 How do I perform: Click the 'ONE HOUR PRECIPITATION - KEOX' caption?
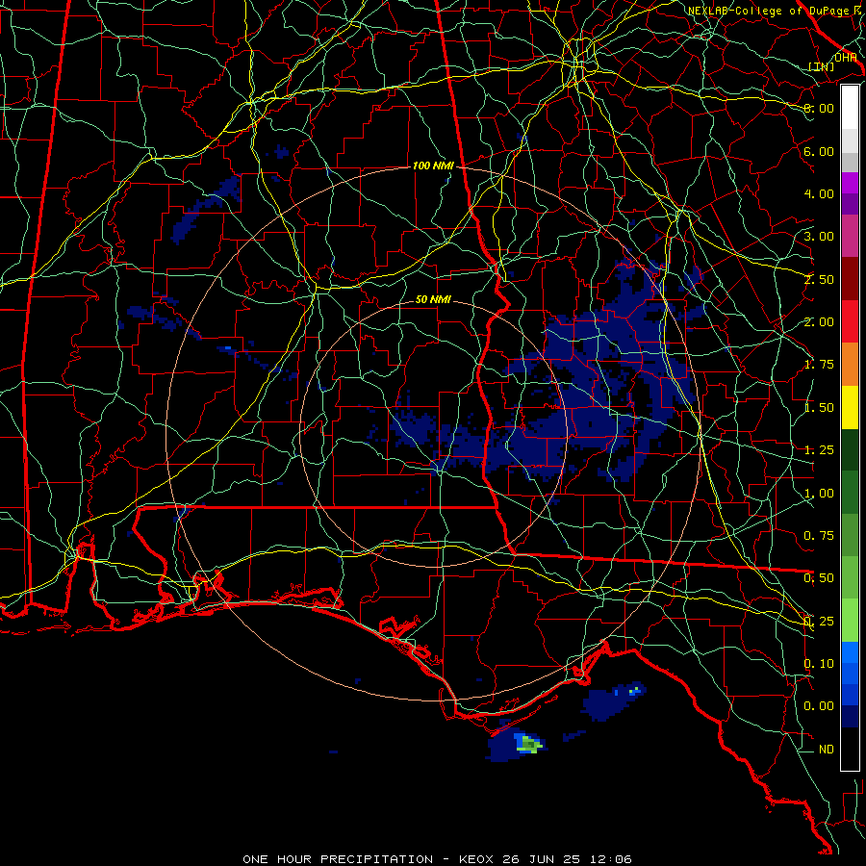click(369, 859)
